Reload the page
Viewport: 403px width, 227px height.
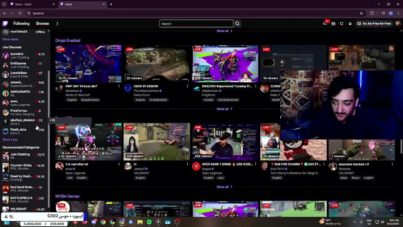tap(20, 13)
